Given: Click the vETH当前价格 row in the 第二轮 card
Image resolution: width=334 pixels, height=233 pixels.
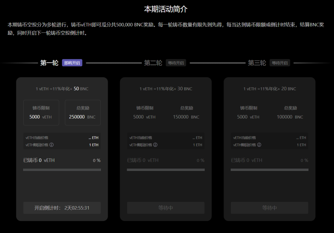Looking at the screenshot, I should [x=165, y=138].
